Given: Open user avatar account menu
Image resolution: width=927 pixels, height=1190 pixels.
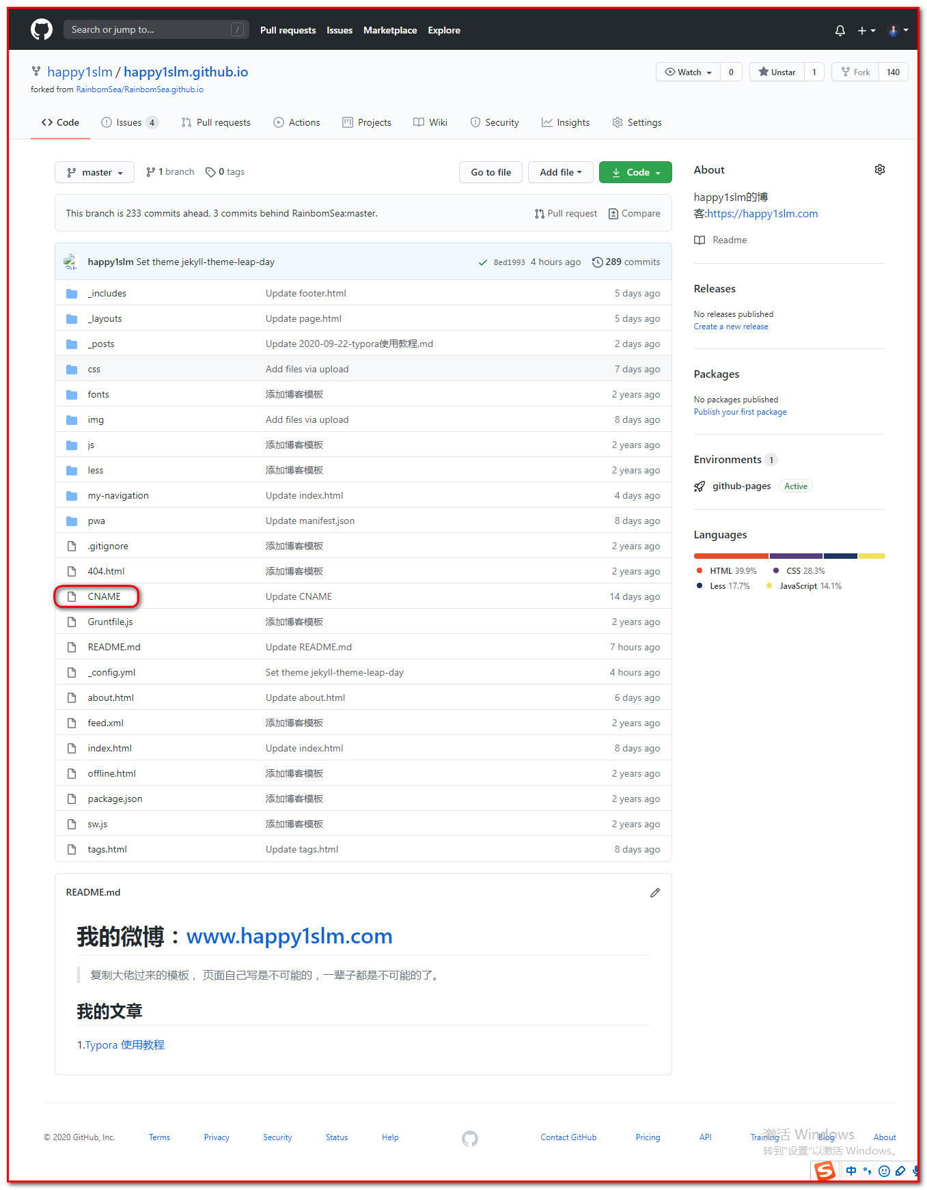Looking at the screenshot, I should (898, 30).
